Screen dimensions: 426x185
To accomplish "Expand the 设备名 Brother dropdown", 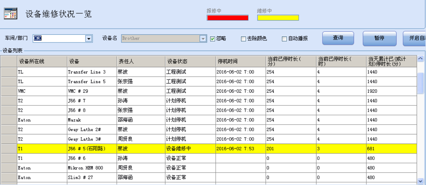I will click(x=203, y=39).
